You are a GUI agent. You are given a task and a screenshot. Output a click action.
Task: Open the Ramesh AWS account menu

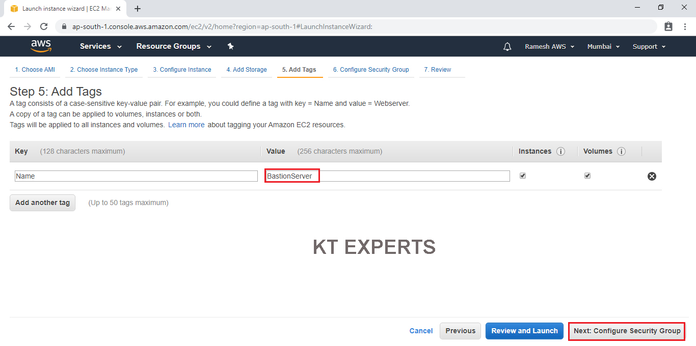click(549, 46)
